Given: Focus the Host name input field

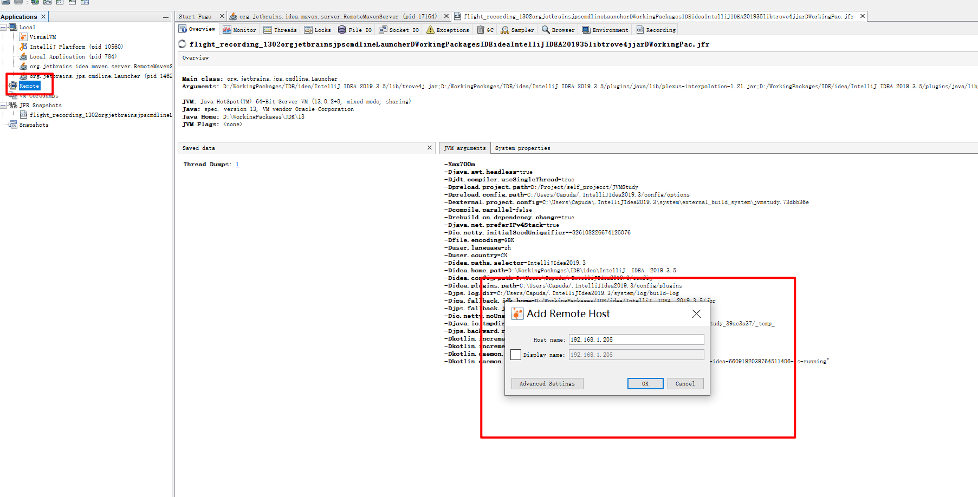Looking at the screenshot, I should point(636,339).
